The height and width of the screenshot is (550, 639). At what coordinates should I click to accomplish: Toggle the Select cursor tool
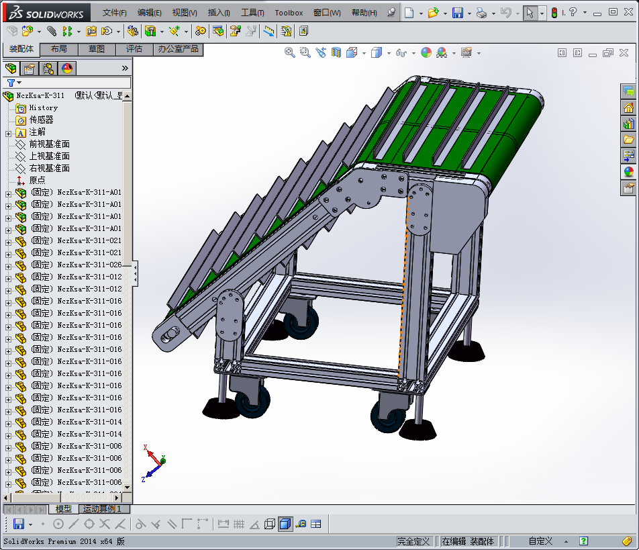click(x=530, y=13)
